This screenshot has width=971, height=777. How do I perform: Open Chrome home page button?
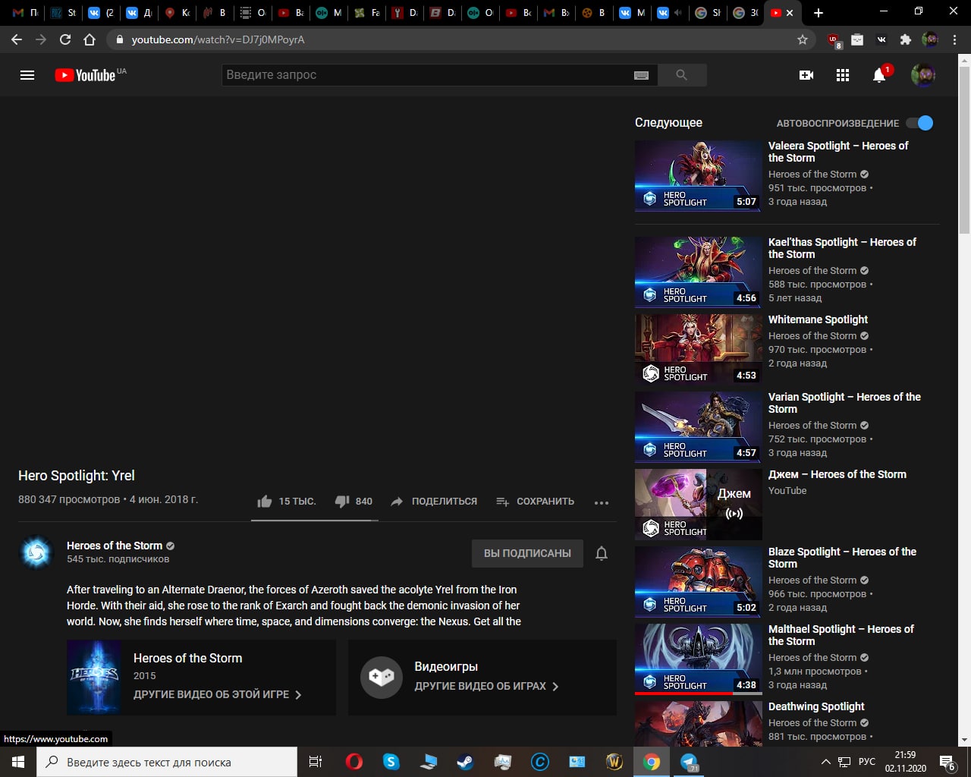coord(90,39)
